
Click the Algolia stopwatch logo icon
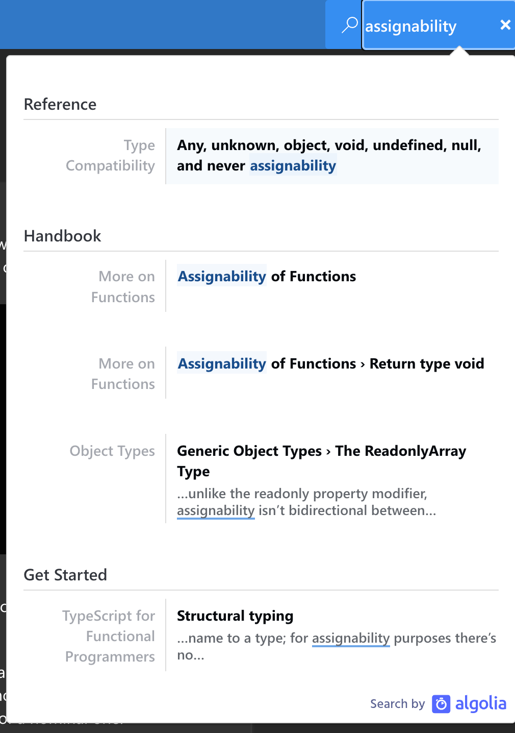[x=441, y=704]
